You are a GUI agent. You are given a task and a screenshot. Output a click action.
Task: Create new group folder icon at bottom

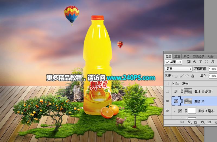point(209,122)
